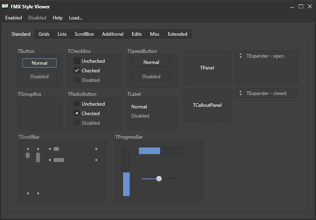Click the TProgressBar heading text

click(129, 137)
